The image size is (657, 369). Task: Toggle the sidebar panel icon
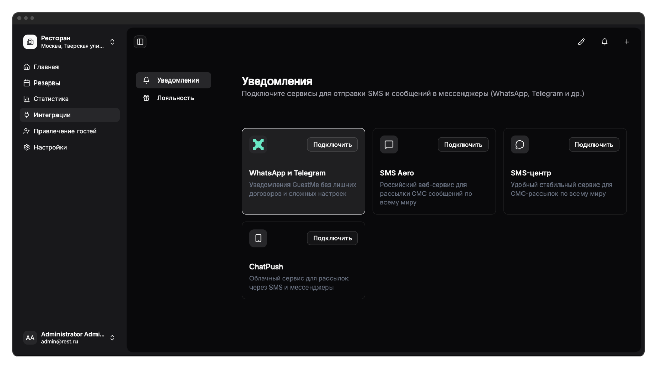click(x=140, y=42)
